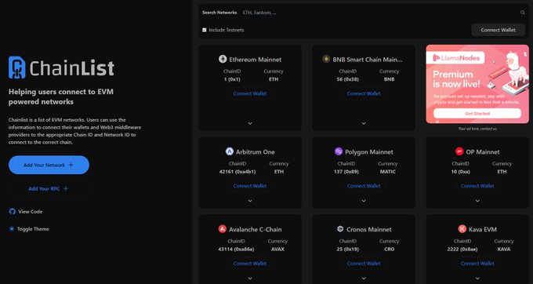Screen dimensions: 533x284
Task: Click the search magnifier icon
Action: [523, 13]
